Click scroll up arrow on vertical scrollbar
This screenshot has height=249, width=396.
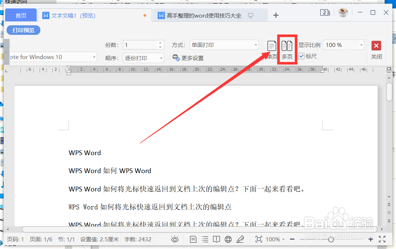tap(389, 78)
